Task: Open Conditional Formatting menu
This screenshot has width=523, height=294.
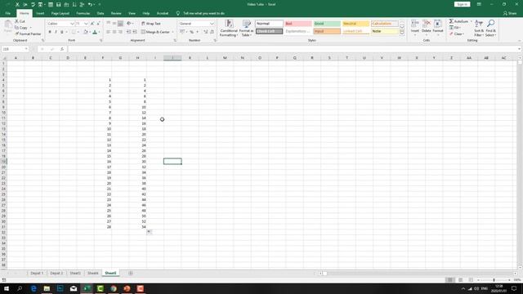Action: (229, 29)
